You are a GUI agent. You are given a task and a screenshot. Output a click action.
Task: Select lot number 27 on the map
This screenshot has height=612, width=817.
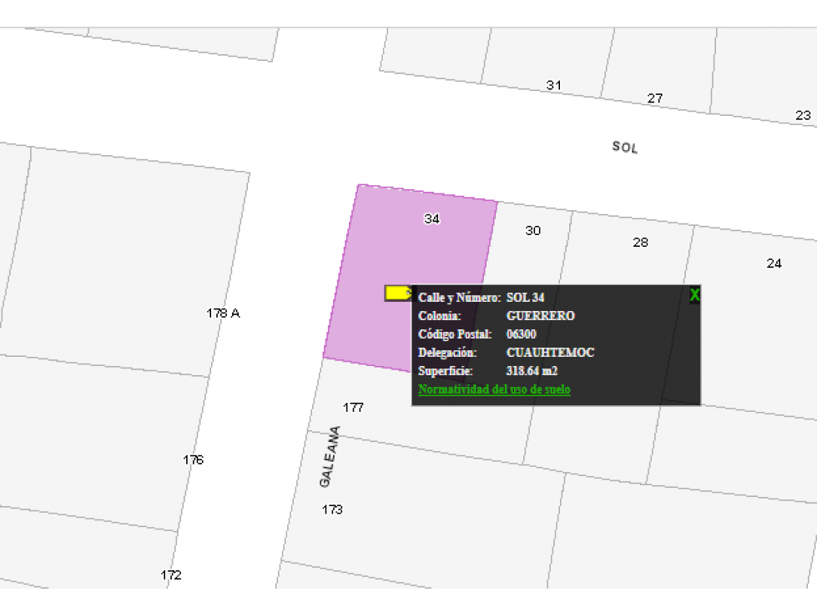[655, 98]
